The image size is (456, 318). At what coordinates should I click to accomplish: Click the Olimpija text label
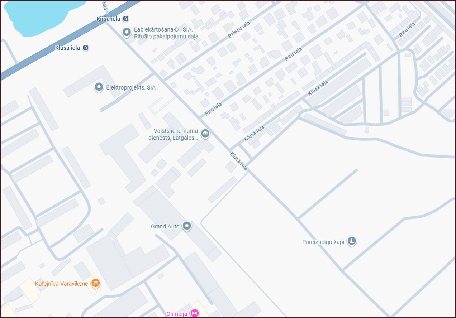point(177,314)
